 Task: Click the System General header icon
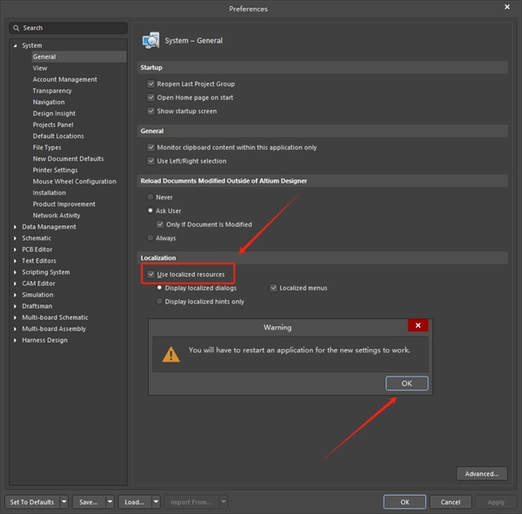click(x=151, y=40)
